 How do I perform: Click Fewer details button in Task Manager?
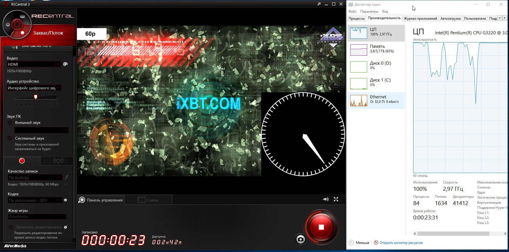[362, 242]
